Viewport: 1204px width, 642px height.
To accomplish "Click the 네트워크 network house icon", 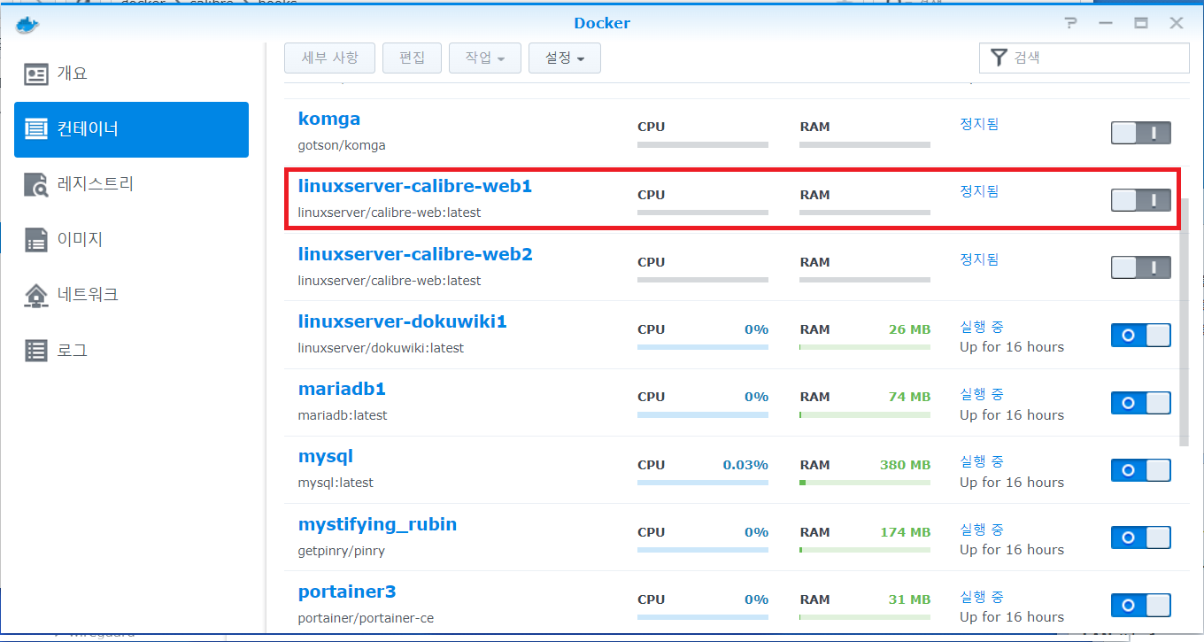I will click(x=36, y=295).
